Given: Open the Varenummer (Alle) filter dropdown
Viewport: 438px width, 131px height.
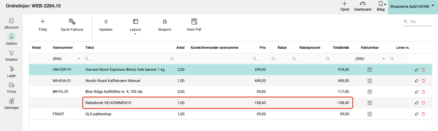Looking at the screenshot, I should click(66, 59).
